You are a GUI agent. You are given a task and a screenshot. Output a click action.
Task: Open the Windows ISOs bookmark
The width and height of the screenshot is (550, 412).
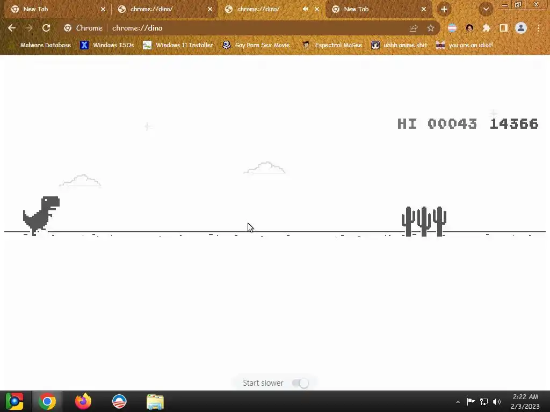(x=107, y=45)
